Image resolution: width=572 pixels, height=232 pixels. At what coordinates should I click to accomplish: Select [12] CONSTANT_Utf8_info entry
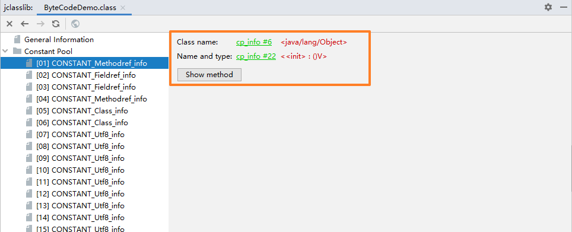click(80, 193)
